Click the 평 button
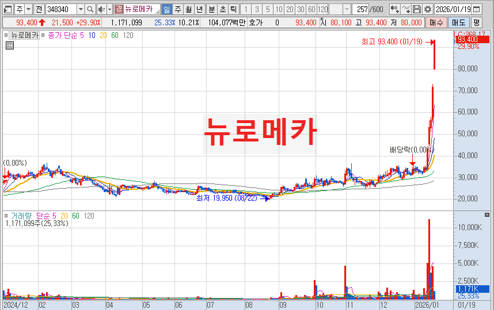The height and width of the screenshot is (310, 494). point(476,22)
